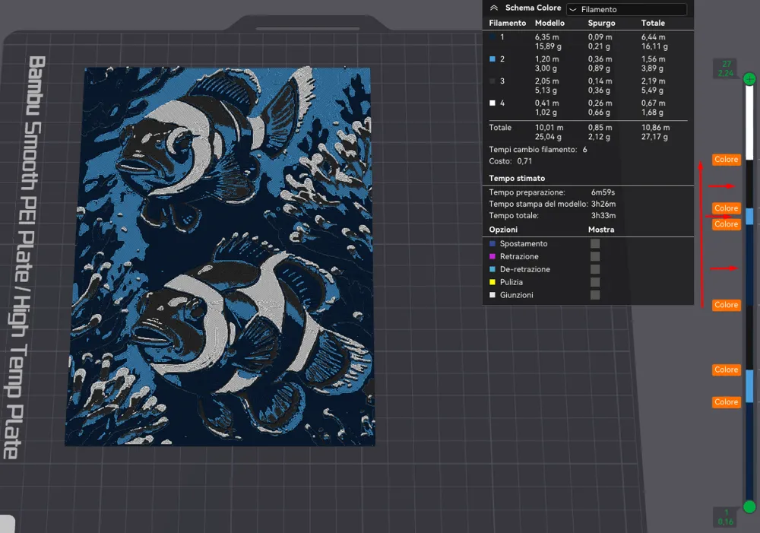Click filament 4 white color swatch
The image size is (760, 533).
[x=492, y=103]
